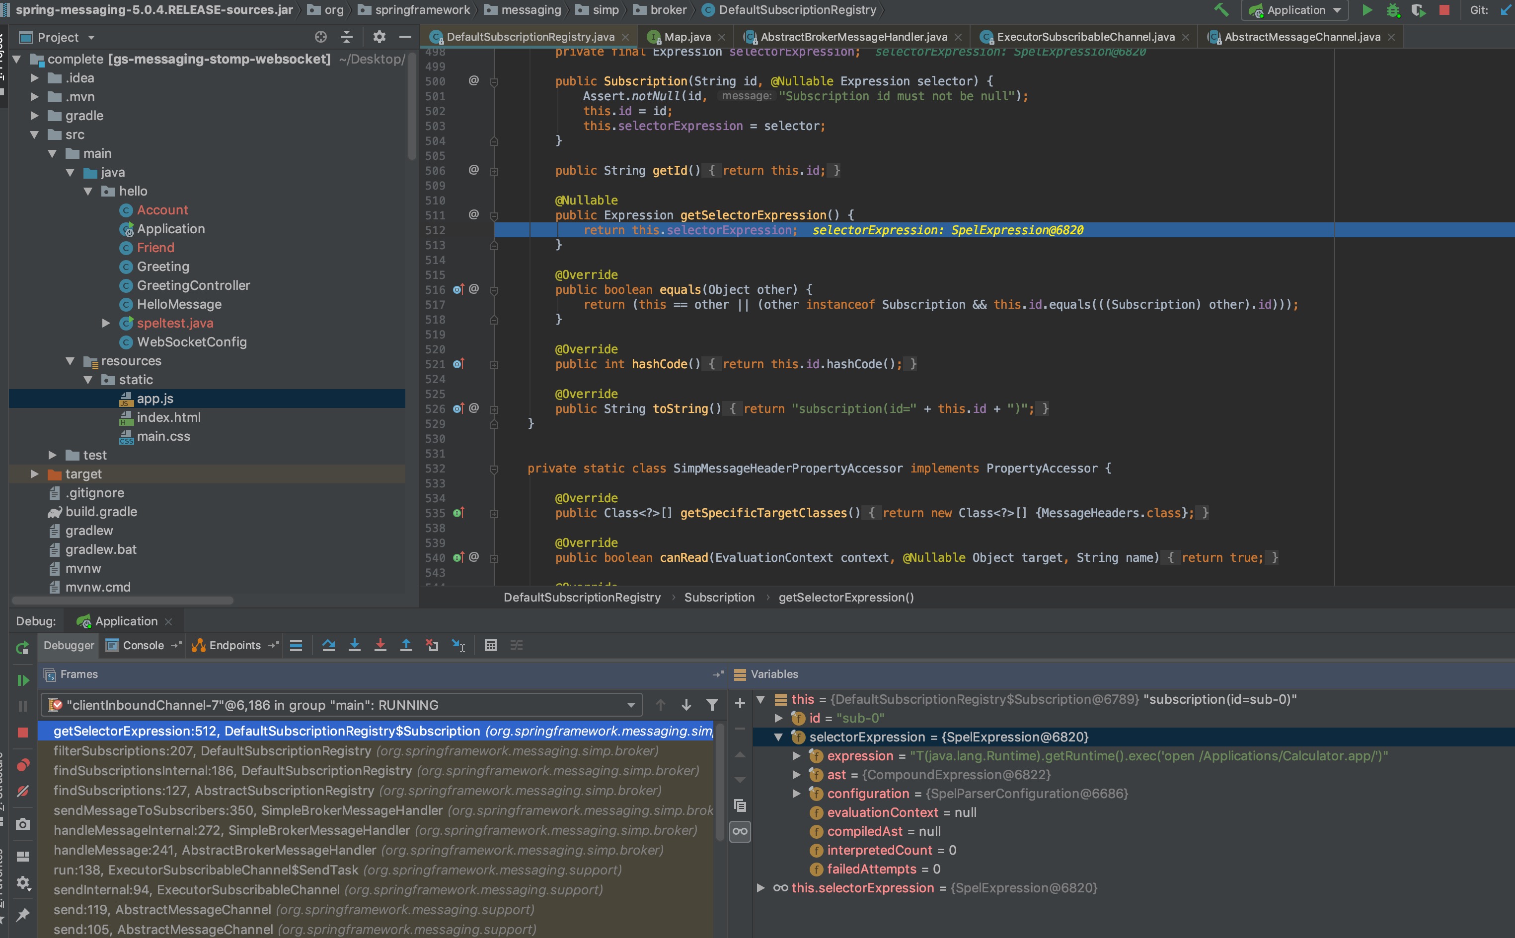Rerun Application in Debug panel
1515x938 pixels.
22,648
